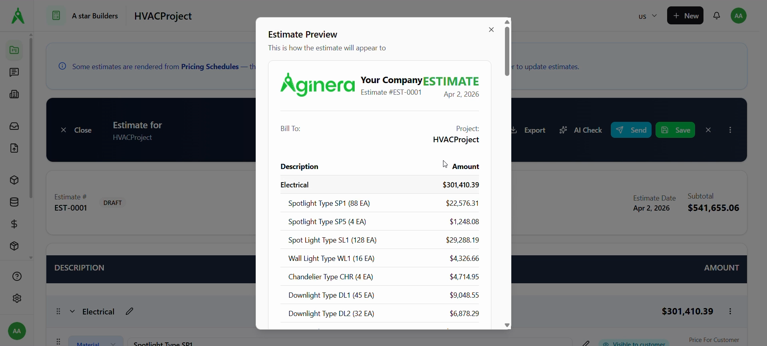The height and width of the screenshot is (346, 767).
Task: Open the US region dropdown
Action: (647, 16)
